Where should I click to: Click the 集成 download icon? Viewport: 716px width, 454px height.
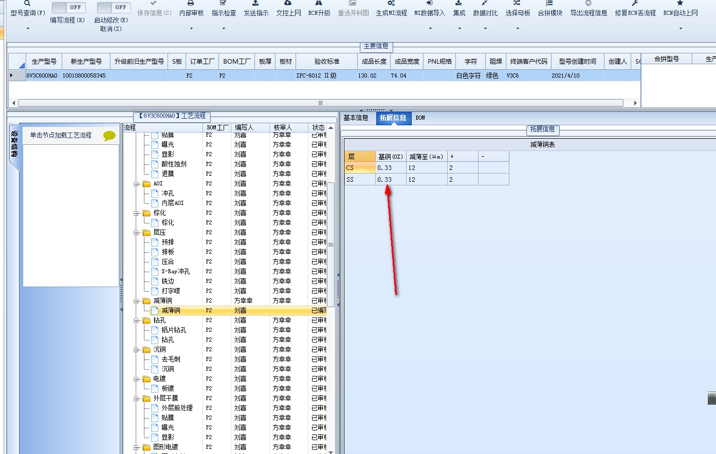458,3
